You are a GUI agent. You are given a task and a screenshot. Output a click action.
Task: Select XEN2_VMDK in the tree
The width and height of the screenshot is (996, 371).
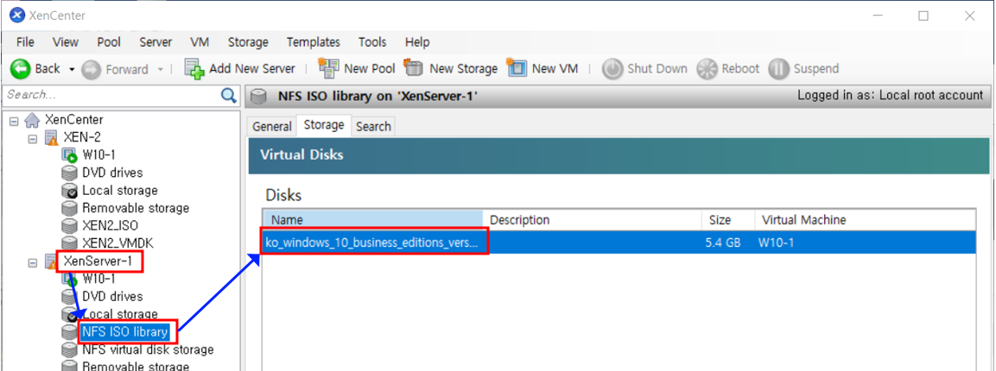(x=118, y=243)
